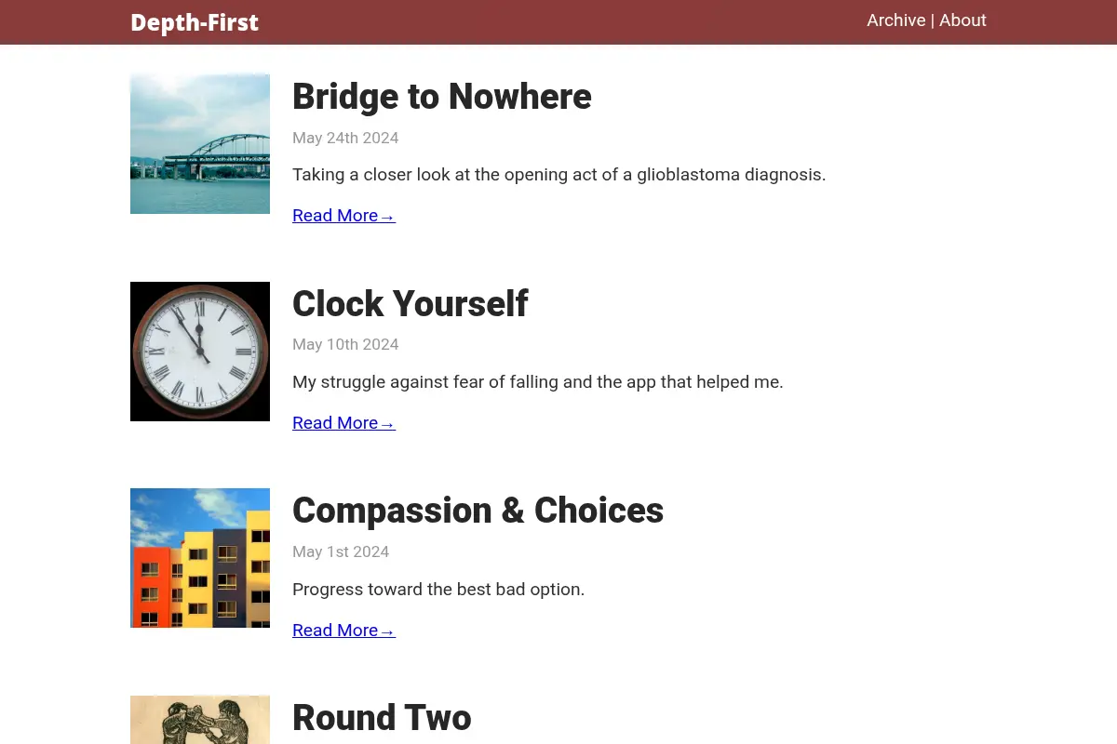The height and width of the screenshot is (744, 1117).
Task: Read More on Compassion & Choices
Action: [x=343, y=631]
